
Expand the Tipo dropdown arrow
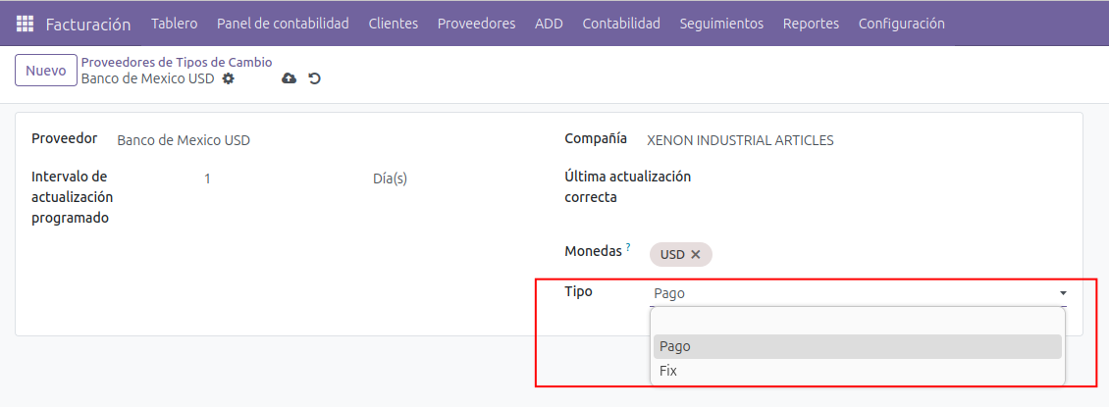[1062, 293]
